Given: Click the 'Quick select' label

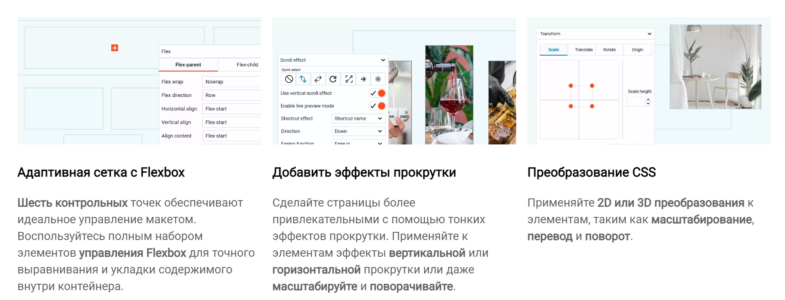Looking at the screenshot, I should tap(291, 69).
